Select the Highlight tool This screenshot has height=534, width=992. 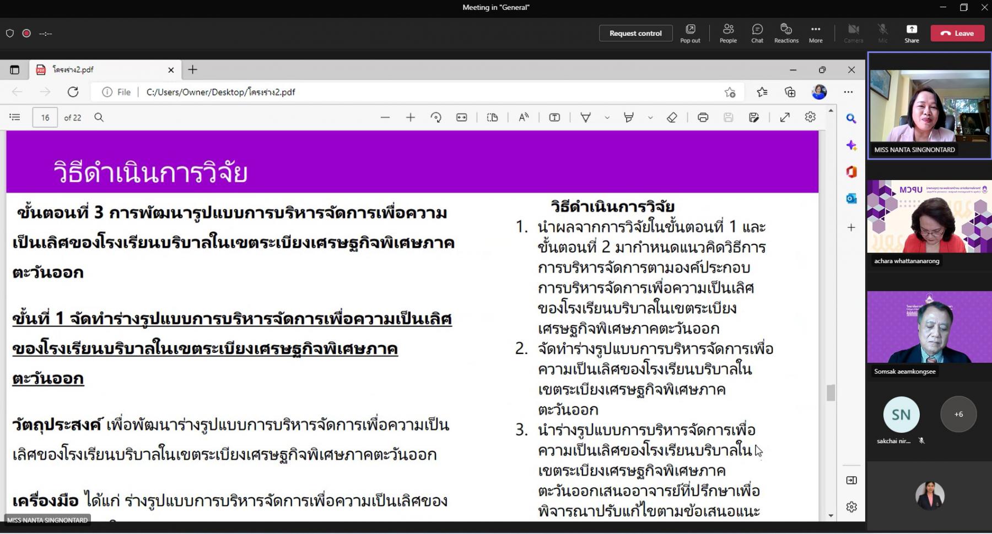(x=628, y=117)
